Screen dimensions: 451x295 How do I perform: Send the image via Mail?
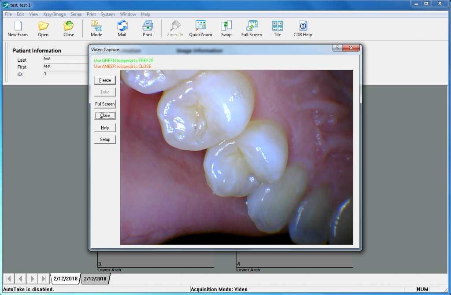coord(122,28)
